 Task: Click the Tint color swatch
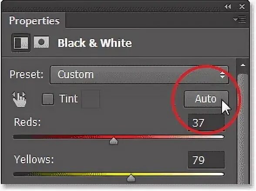point(91,99)
